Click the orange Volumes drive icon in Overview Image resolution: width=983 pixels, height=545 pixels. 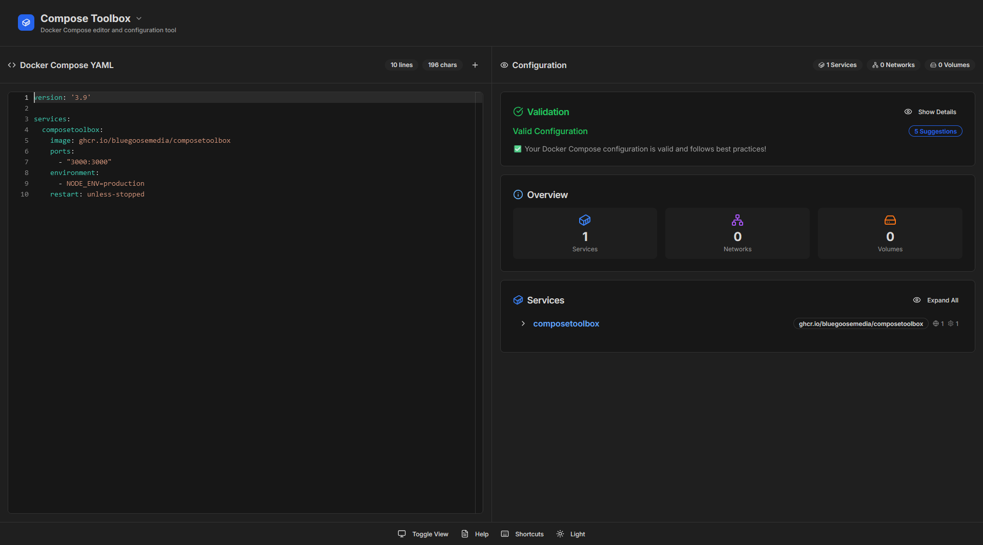pyautogui.click(x=890, y=220)
